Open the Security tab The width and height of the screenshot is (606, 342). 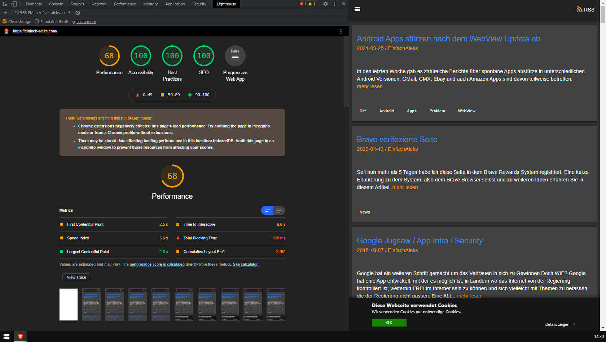[199, 4]
